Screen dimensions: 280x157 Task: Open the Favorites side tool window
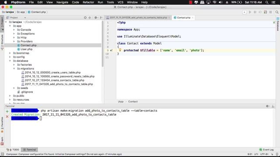[2, 125]
